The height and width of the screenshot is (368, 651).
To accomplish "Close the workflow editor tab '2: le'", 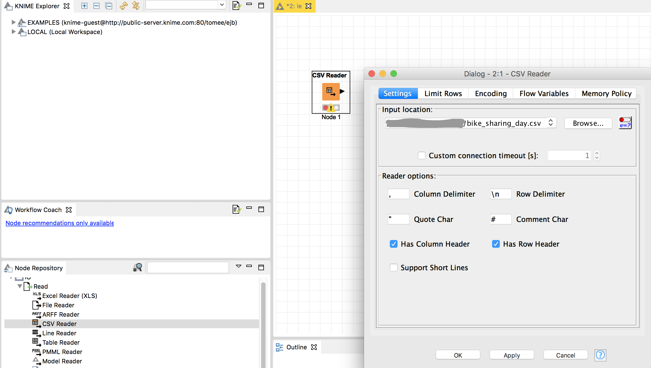I will tap(308, 6).
